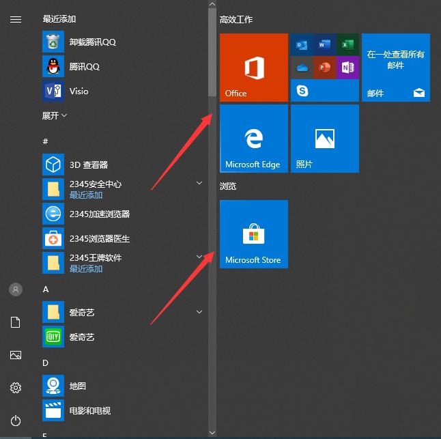Launch 2345浏览器医生 medical kit icon
441x439 pixels.
(x=53, y=238)
